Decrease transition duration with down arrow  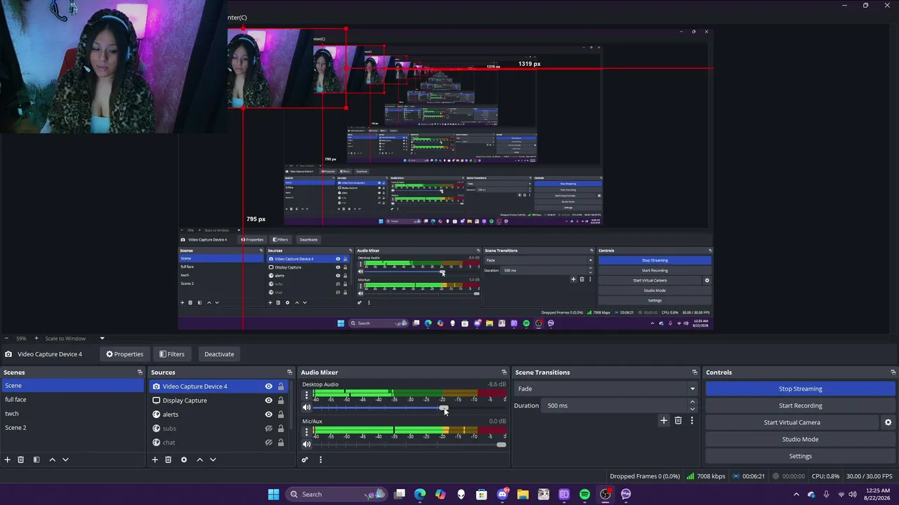693,409
